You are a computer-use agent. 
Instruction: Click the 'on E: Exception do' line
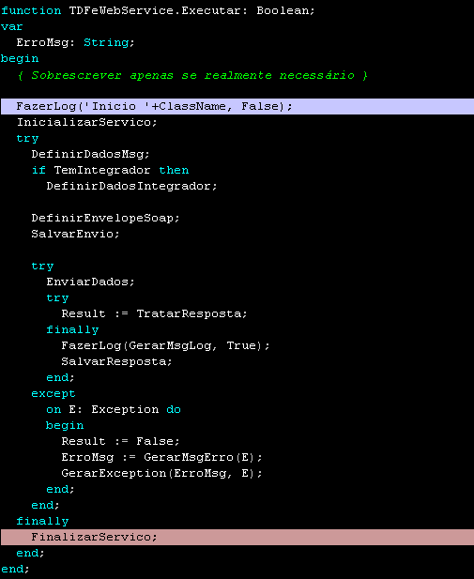point(114,409)
